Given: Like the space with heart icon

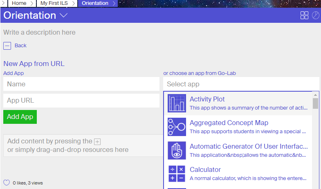Looking at the screenshot, I should 7,182.
